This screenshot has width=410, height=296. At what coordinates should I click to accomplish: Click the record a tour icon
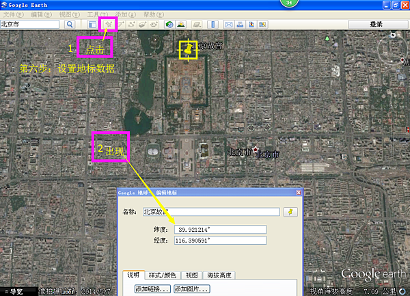[154, 25]
